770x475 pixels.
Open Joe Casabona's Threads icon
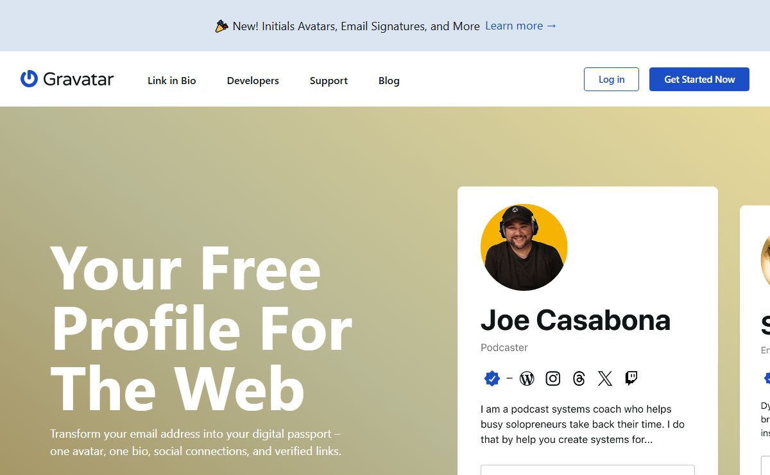coord(579,379)
